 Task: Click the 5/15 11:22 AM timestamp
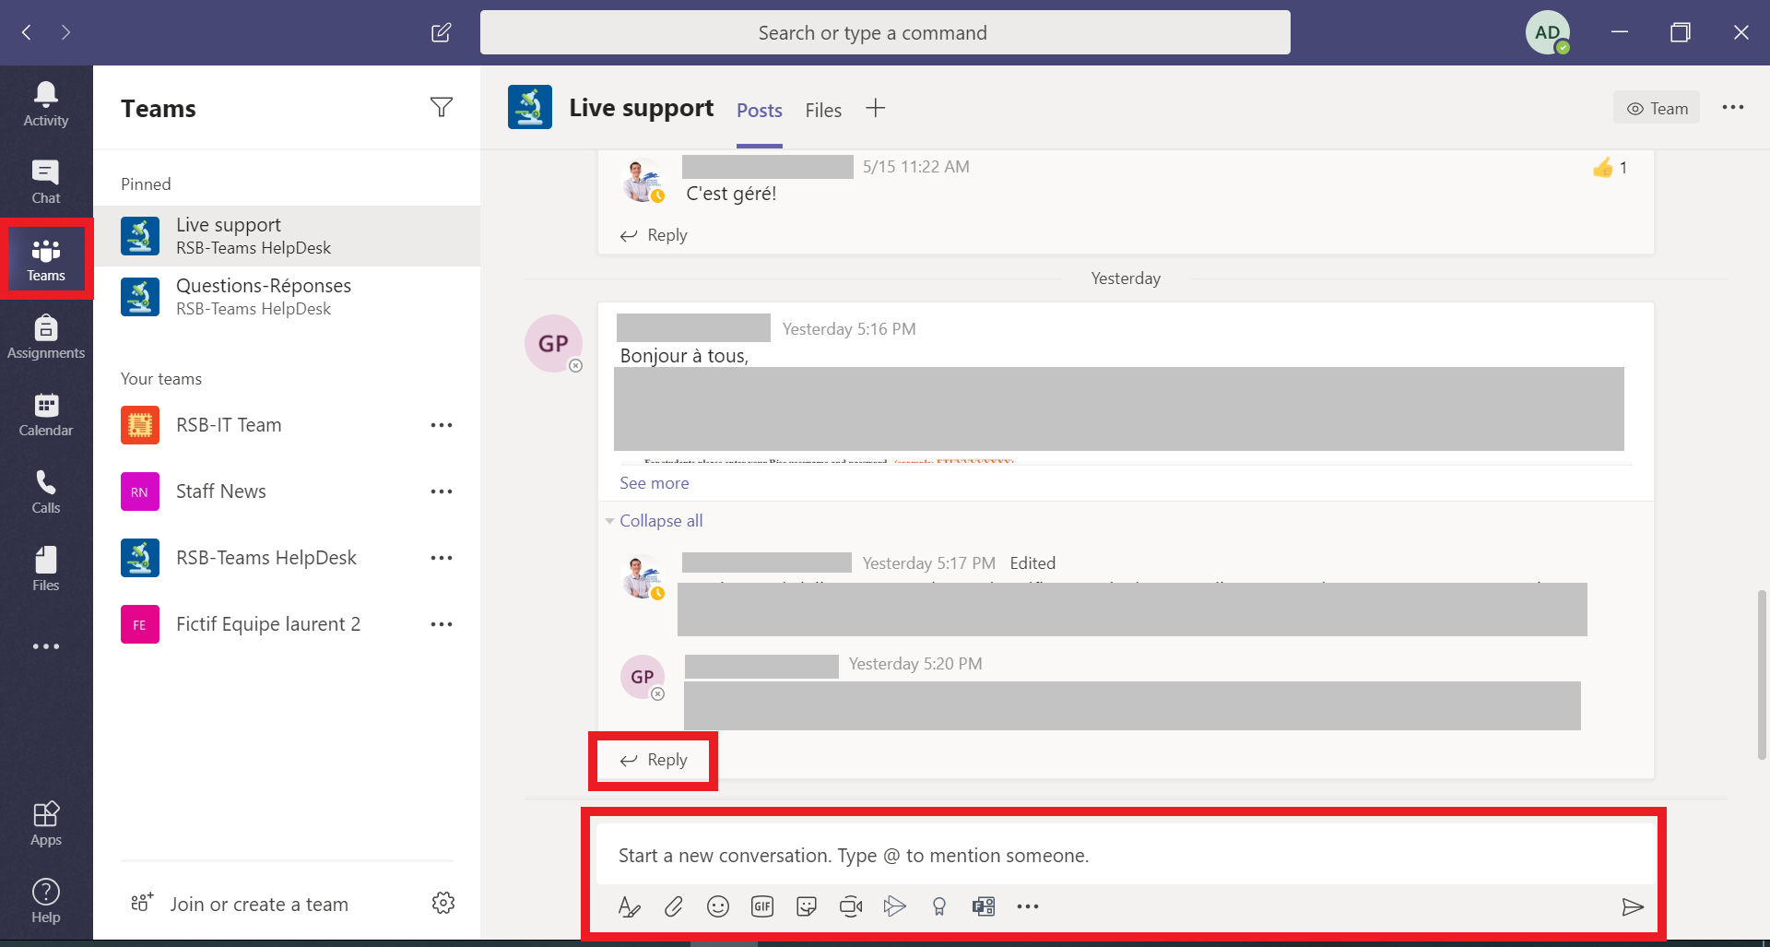(915, 167)
